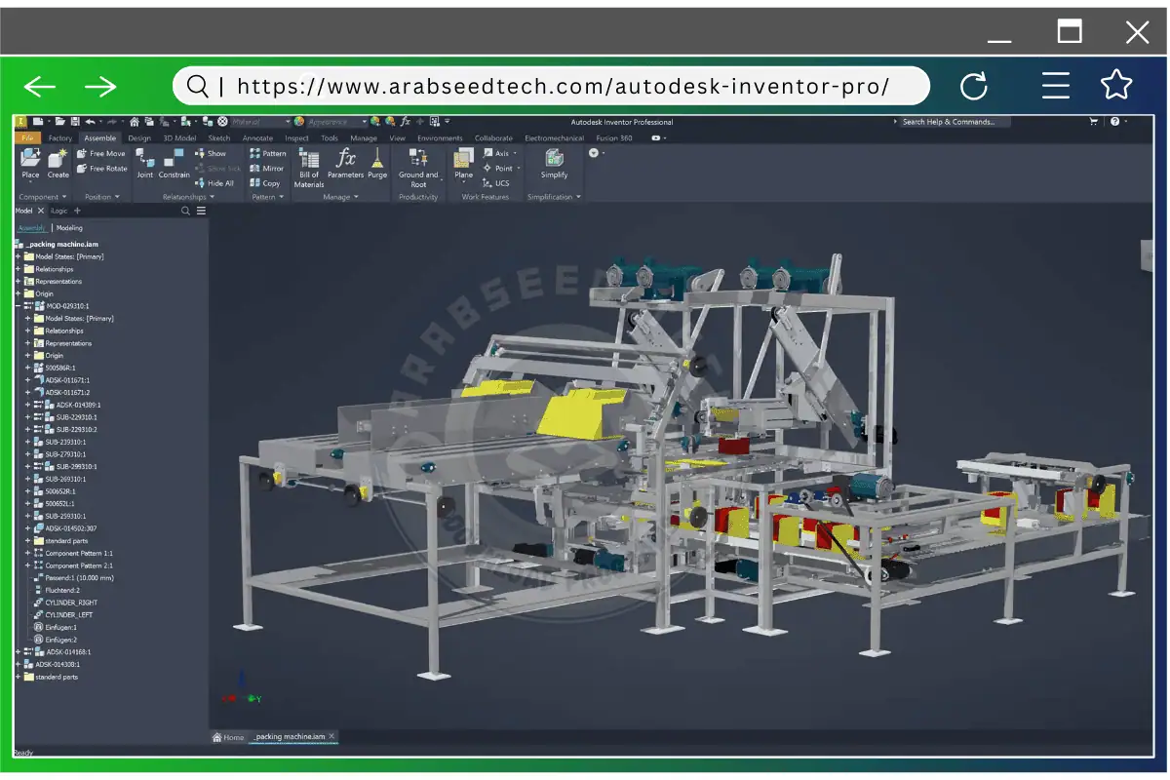This screenshot has width=1170, height=780.
Task: Toggle the Show relationships option
Action: click(214, 153)
